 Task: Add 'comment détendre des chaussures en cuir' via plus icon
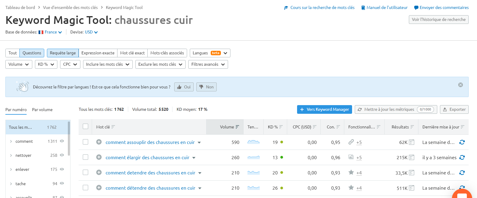click(99, 188)
